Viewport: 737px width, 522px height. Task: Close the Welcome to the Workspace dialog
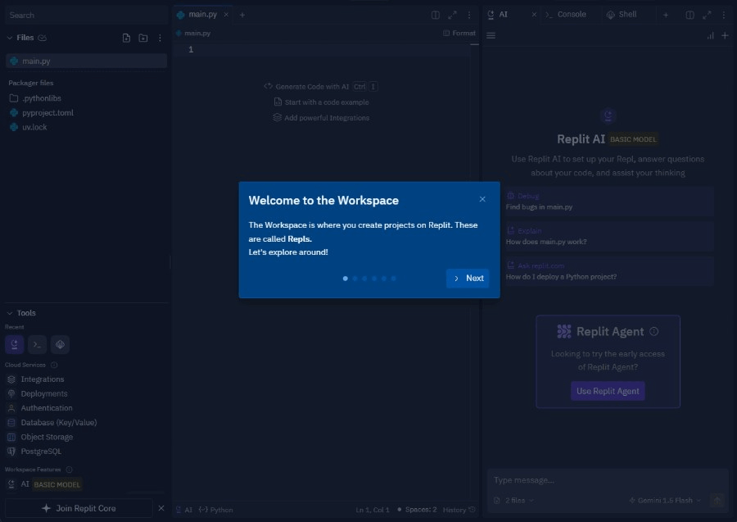(482, 199)
